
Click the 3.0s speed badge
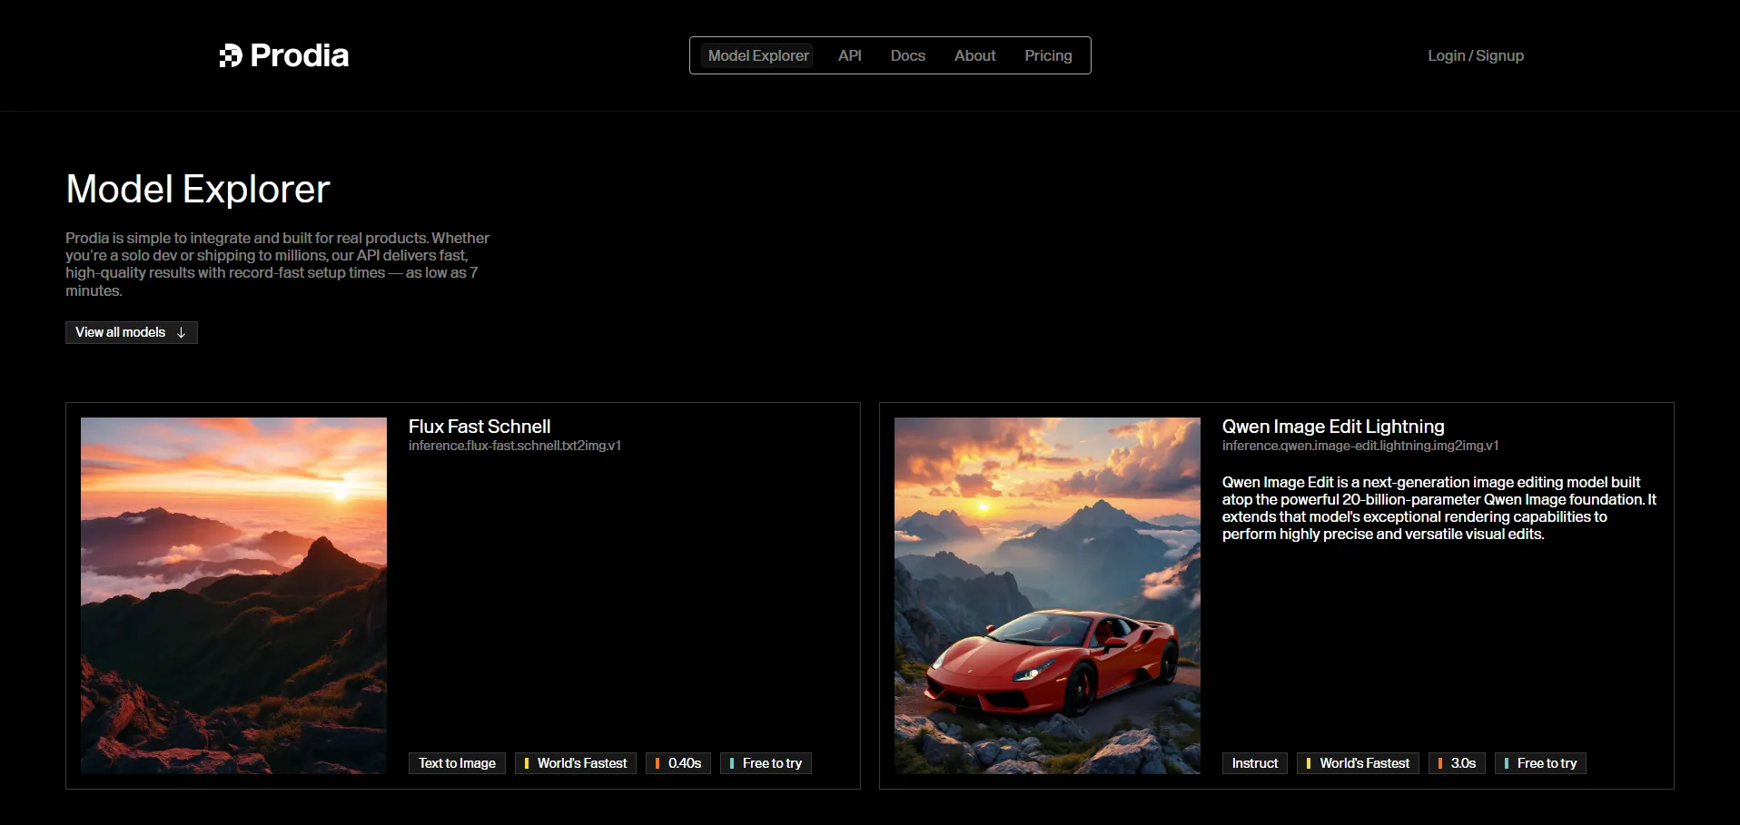[1457, 763]
